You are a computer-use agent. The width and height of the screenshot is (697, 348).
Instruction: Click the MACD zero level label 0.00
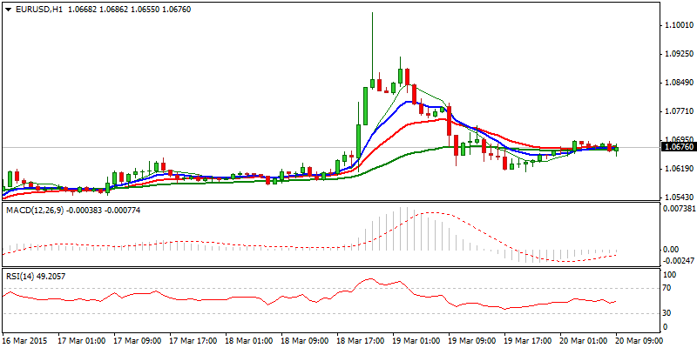670,250
